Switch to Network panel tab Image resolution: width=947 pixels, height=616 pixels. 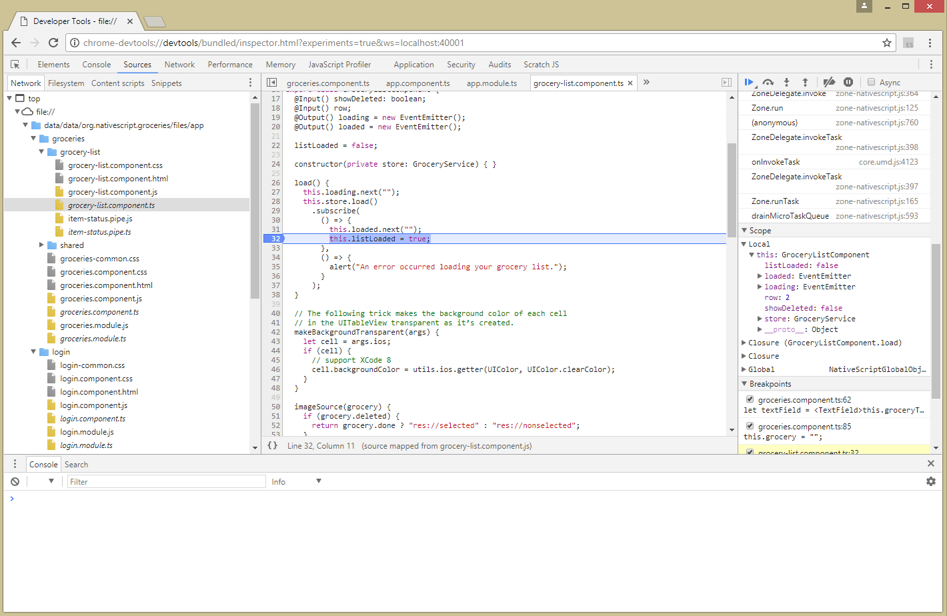click(179, 65)
